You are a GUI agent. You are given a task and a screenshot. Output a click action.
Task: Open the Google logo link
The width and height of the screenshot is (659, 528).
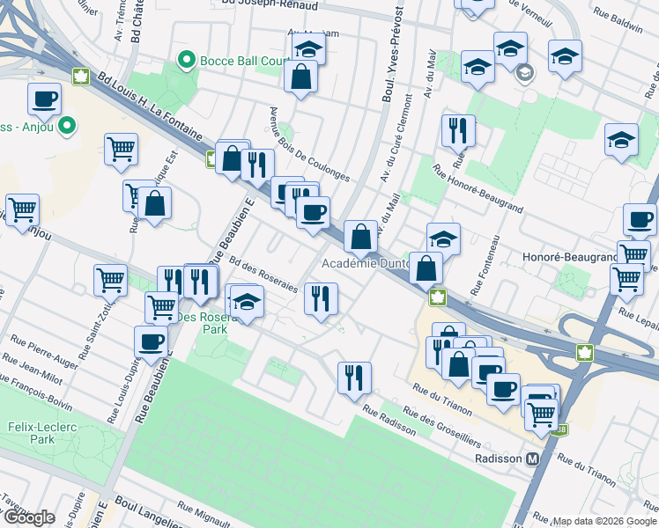29,518
